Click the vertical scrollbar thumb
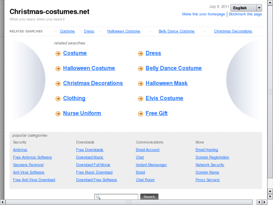273x205 pixels. pos(270,92)
